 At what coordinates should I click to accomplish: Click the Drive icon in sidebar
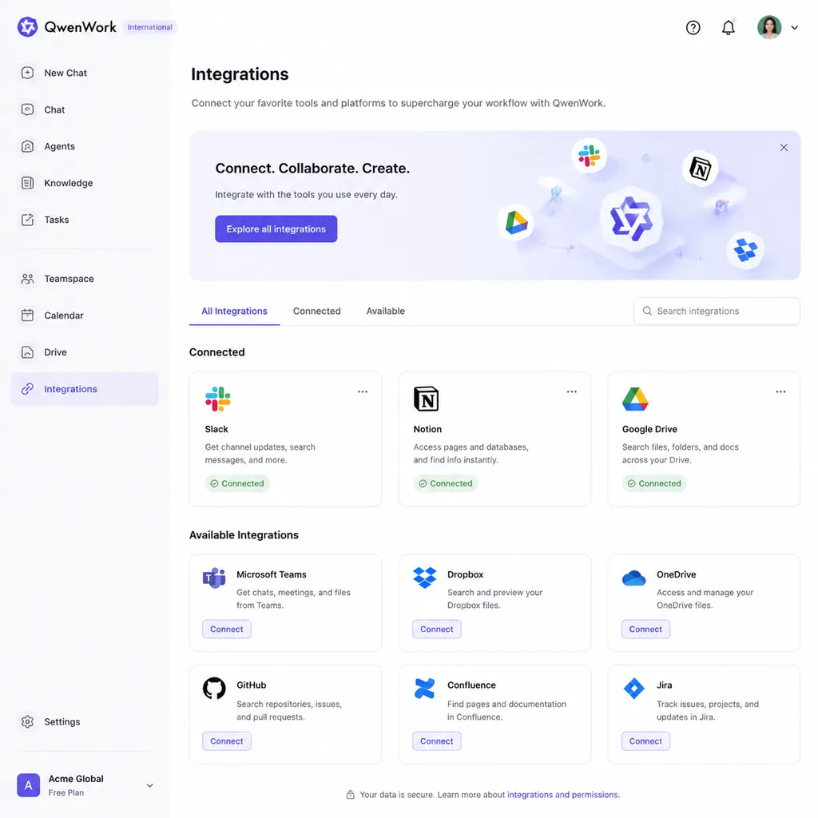coord(28,352)
